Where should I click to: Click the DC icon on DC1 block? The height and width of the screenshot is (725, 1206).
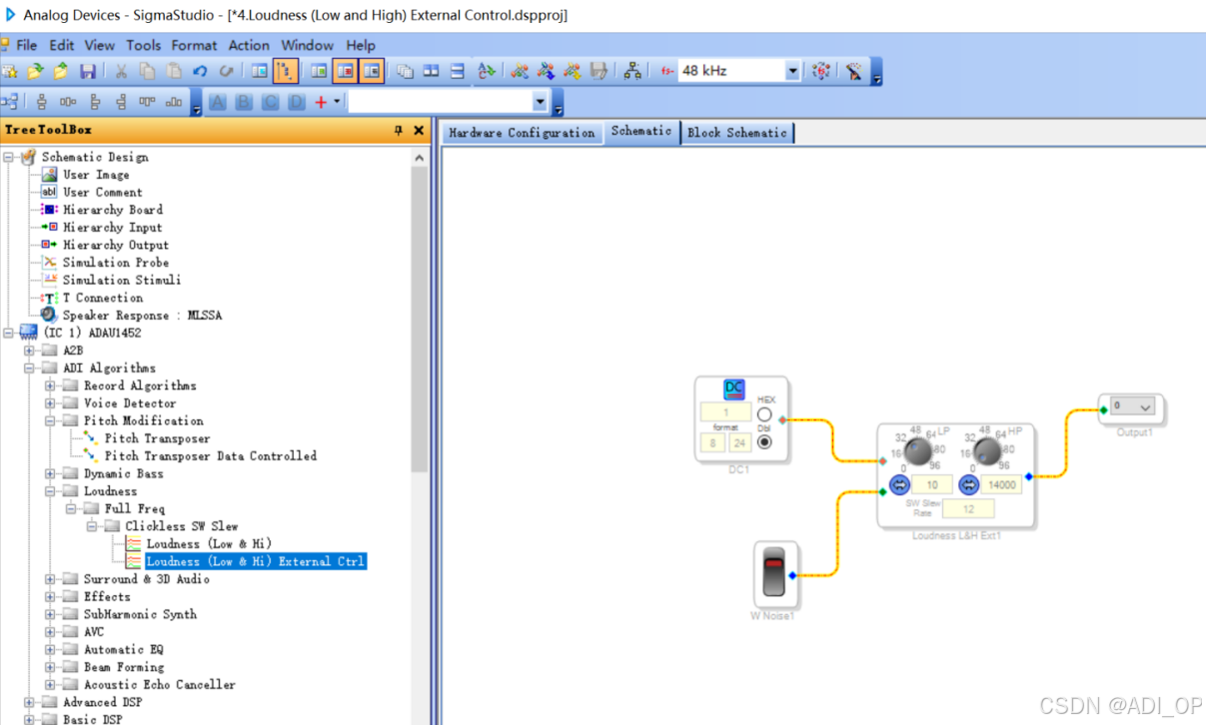coord(734,389)
